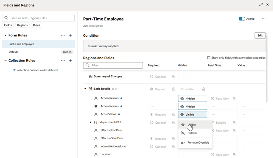273x158 pixels.
Task: Add a new collection rule with plus icon
Action: click(x=70, y=60)
